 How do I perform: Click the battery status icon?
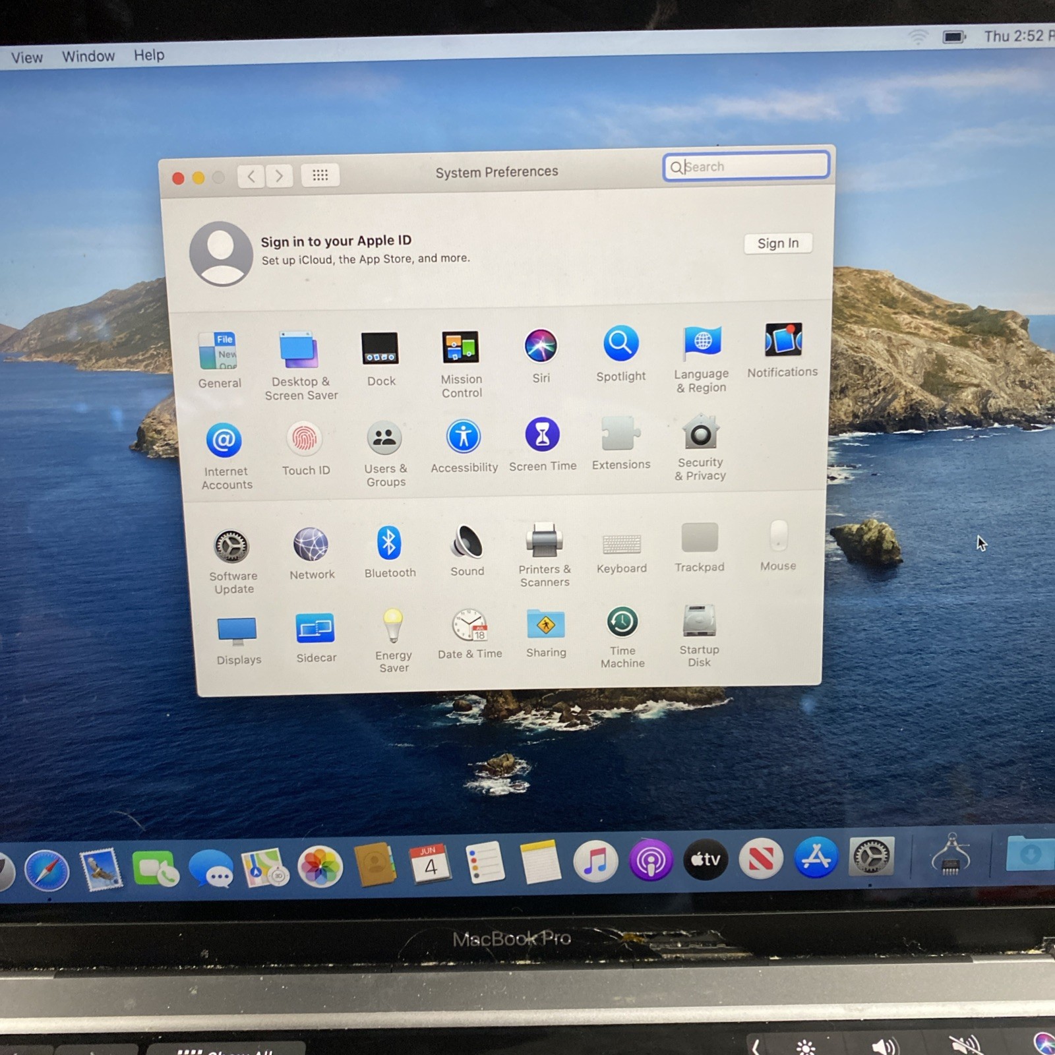954,37
